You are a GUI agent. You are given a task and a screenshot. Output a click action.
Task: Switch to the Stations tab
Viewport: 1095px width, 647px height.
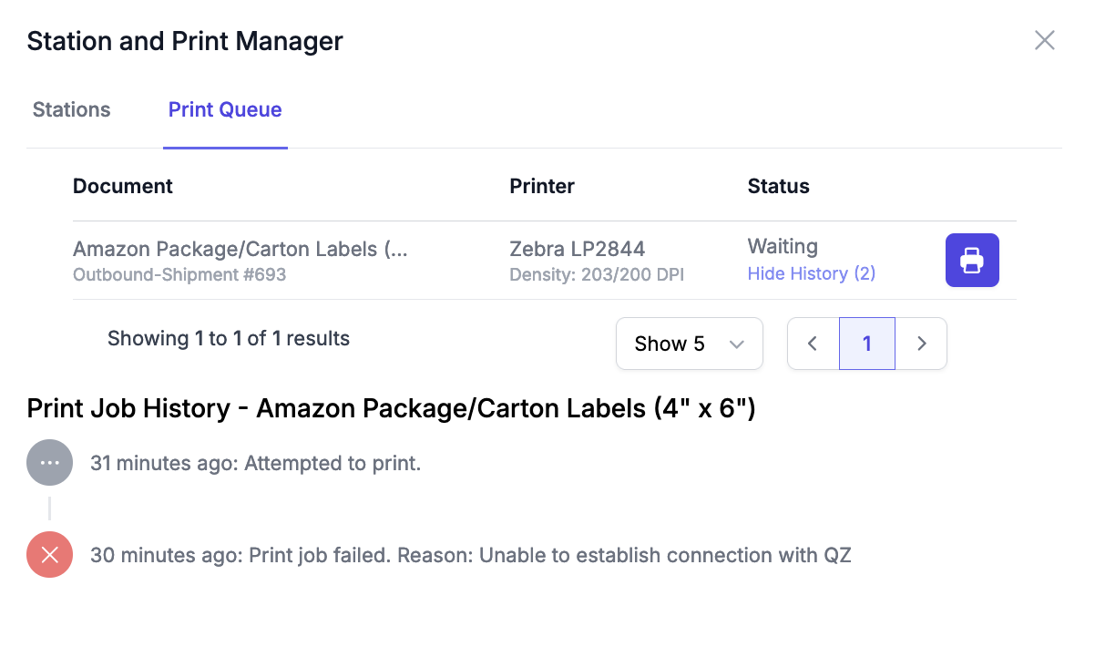coord(72,110)
